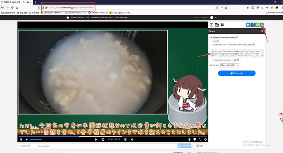Enter fullscreen mode in the player
This screenshot has height=153, width=283.
coord(200,140)
